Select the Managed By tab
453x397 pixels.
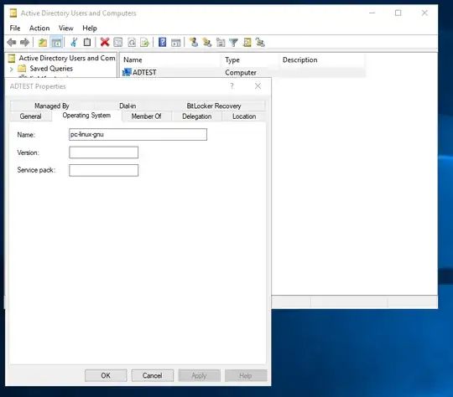click(52, 106)
